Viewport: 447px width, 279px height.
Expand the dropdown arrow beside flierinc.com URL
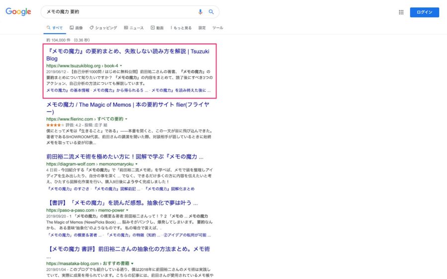pyautogui.click(x=126, y=119)
